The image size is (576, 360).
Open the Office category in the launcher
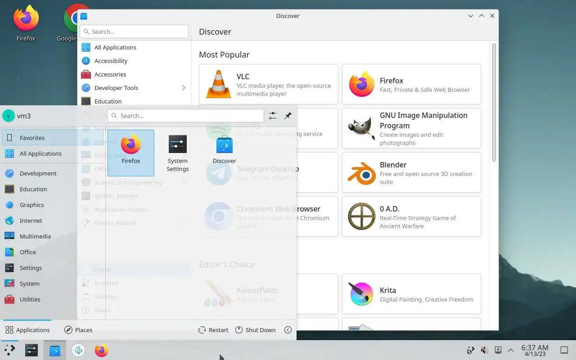tap(53, 252)
